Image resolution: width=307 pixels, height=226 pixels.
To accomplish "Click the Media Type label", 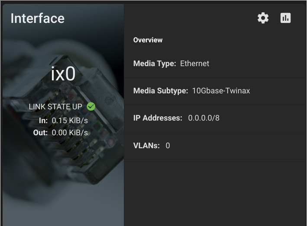I will coord(155,64).
